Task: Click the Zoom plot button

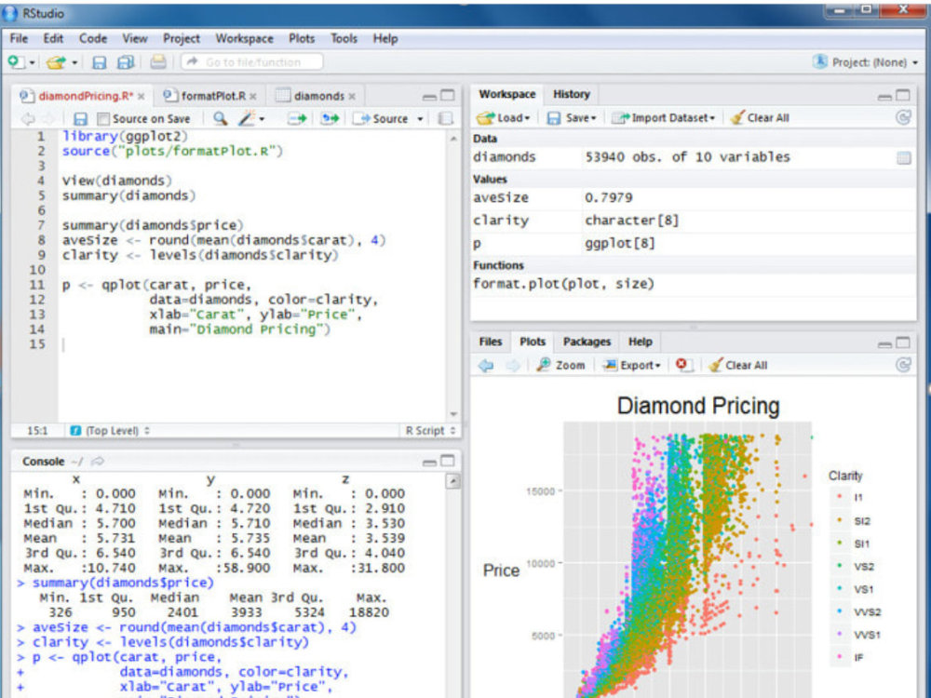Action: point(560,365)
